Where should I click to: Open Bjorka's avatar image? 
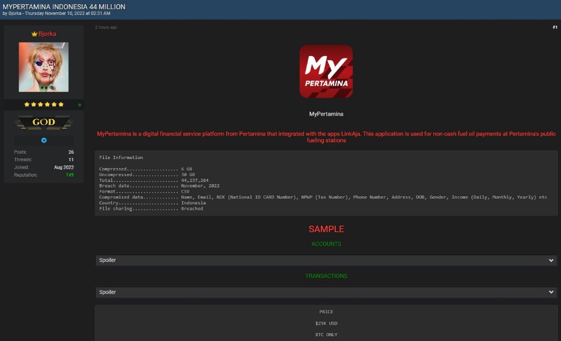pos(44,67)
